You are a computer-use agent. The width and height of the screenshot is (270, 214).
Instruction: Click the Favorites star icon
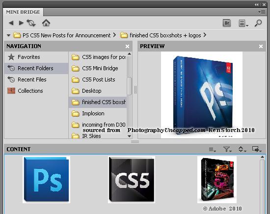(11, 57)
